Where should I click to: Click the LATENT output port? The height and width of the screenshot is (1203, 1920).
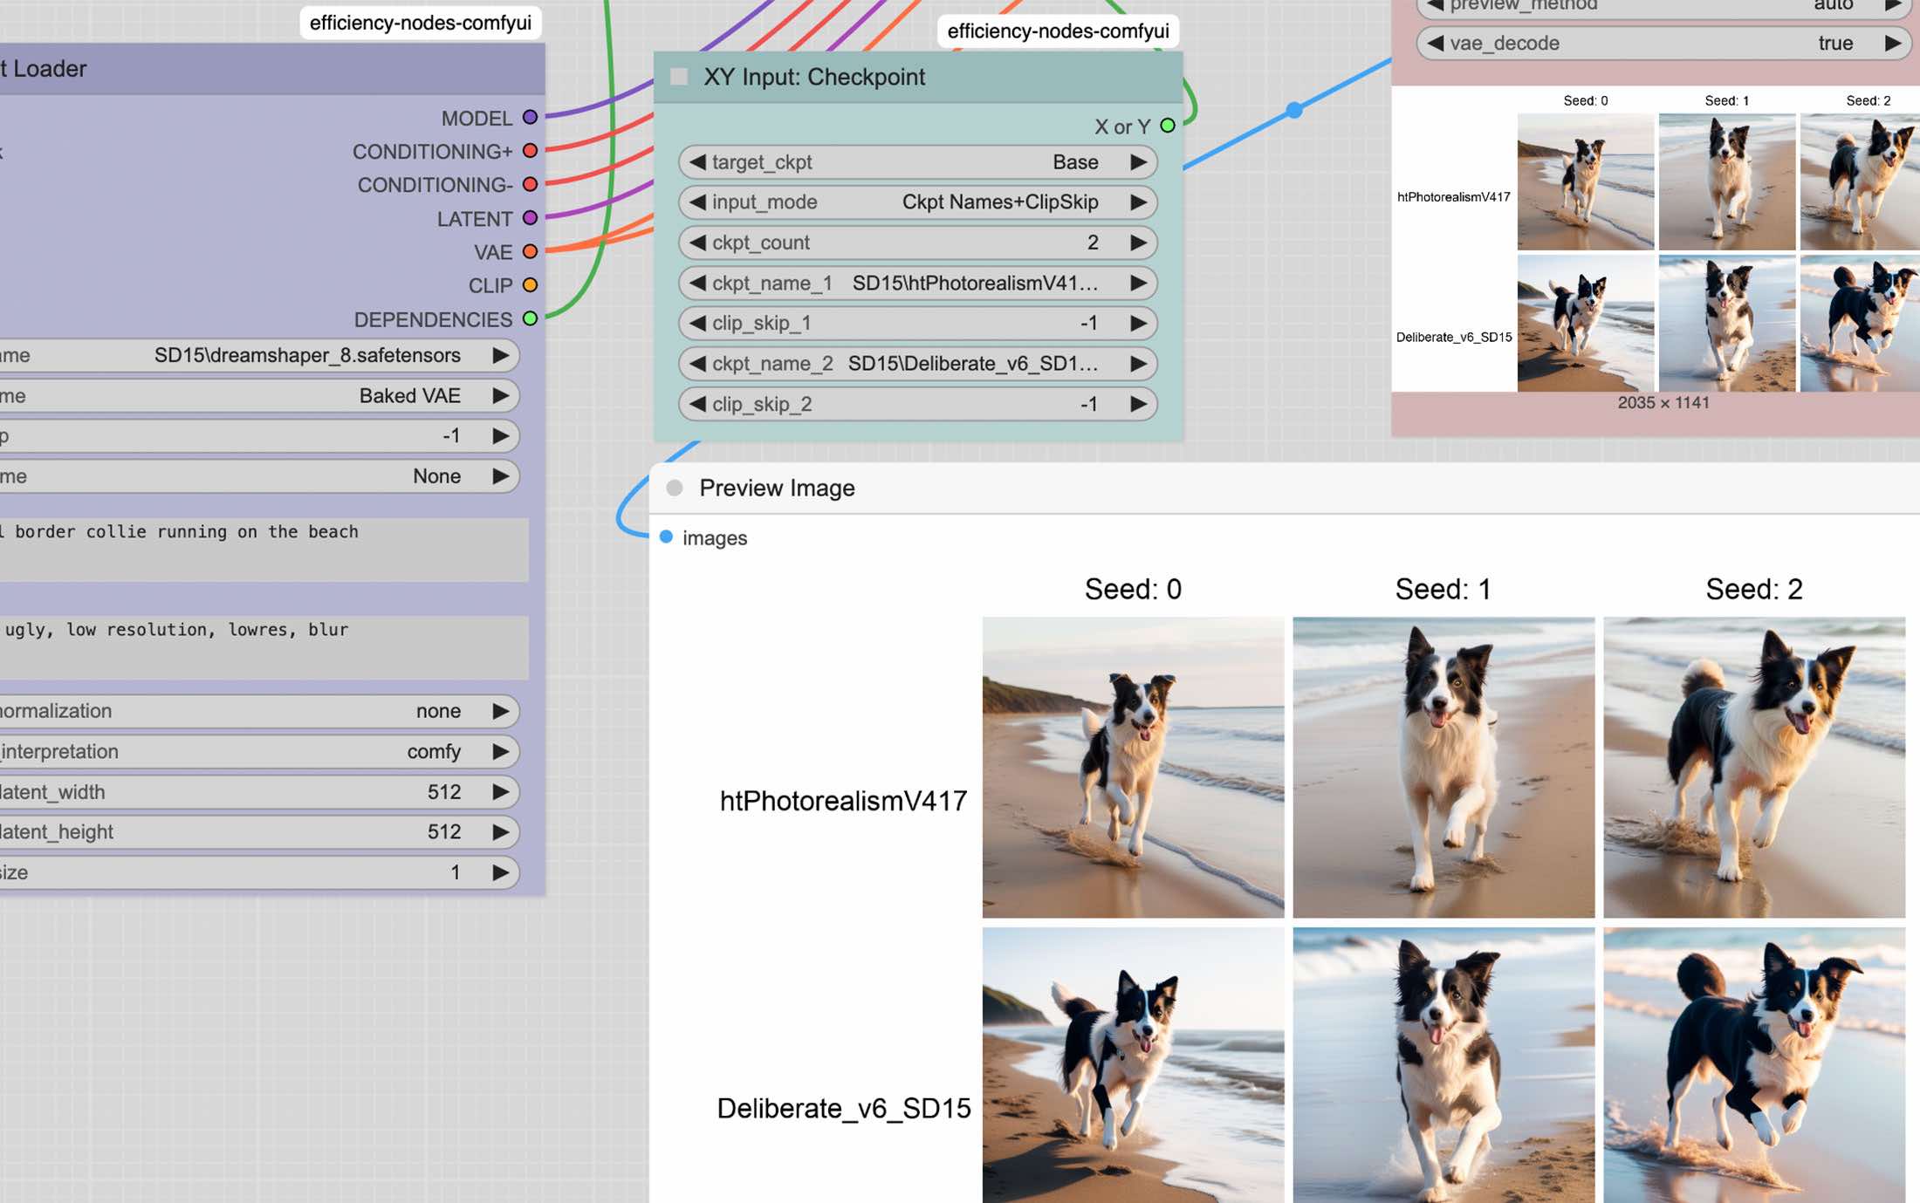pos(530,218)
